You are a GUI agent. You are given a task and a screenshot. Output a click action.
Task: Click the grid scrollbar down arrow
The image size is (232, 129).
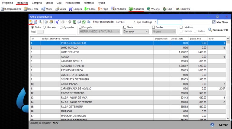228,118
